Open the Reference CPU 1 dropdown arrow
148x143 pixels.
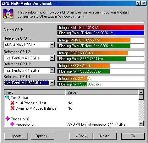tap(52, 45)
